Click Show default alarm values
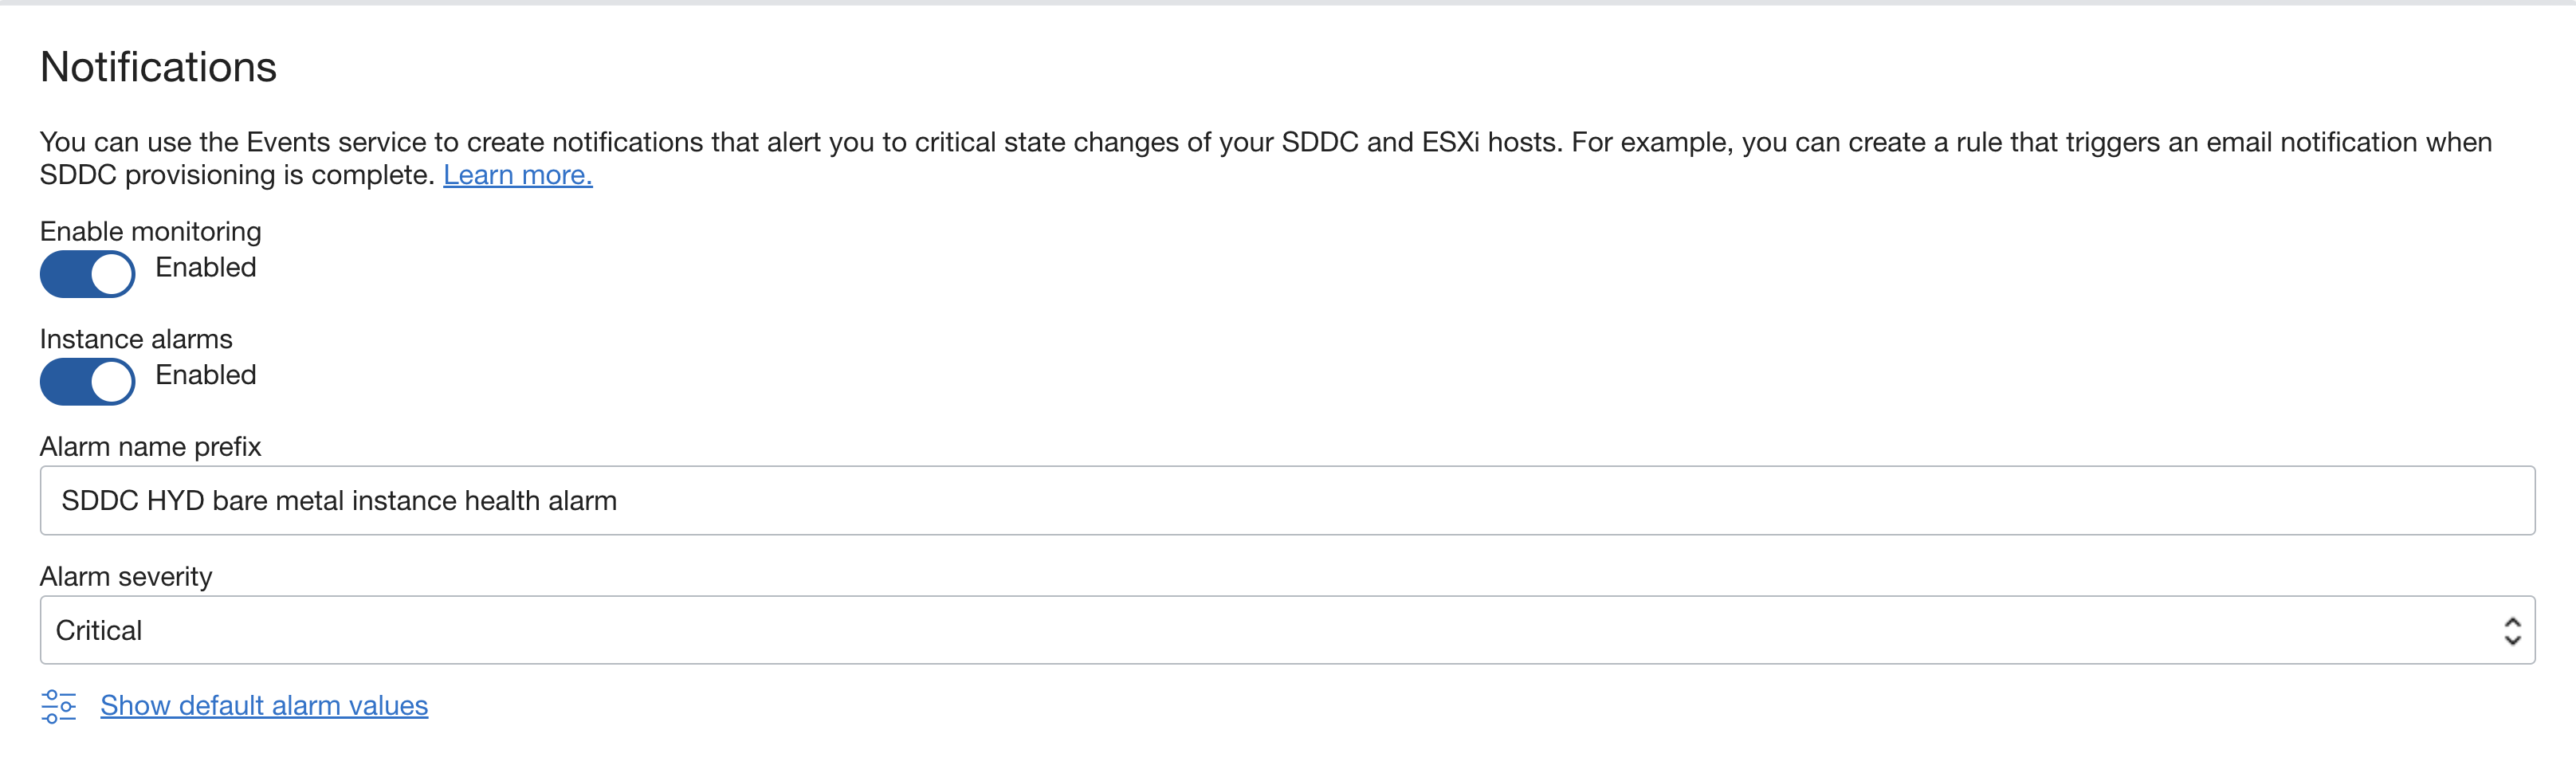Screen dimensions: 2576x773 263,705
